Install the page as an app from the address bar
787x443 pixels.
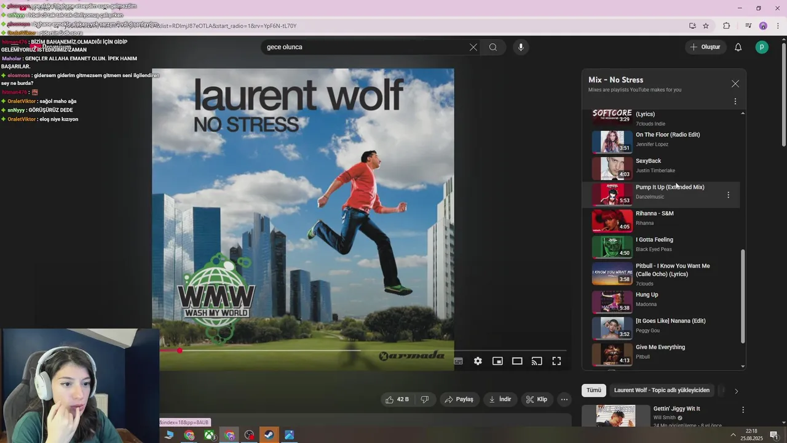692,26
